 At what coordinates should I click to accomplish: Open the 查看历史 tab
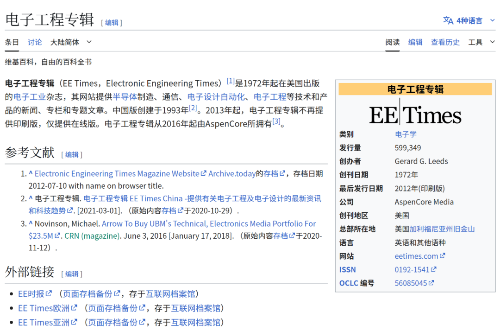coord(445,42)
